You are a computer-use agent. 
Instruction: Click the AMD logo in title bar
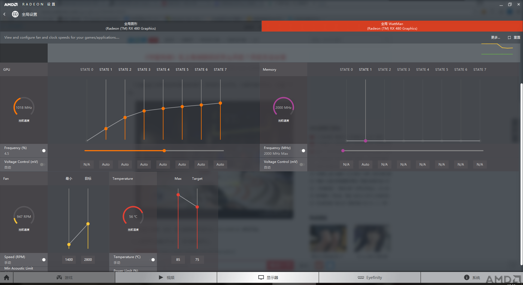(x=11, y=4)
